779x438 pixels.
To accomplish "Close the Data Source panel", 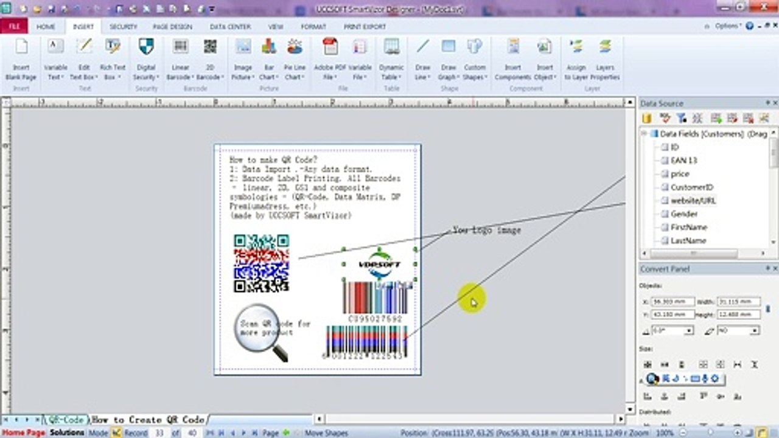I will (774, 103).
